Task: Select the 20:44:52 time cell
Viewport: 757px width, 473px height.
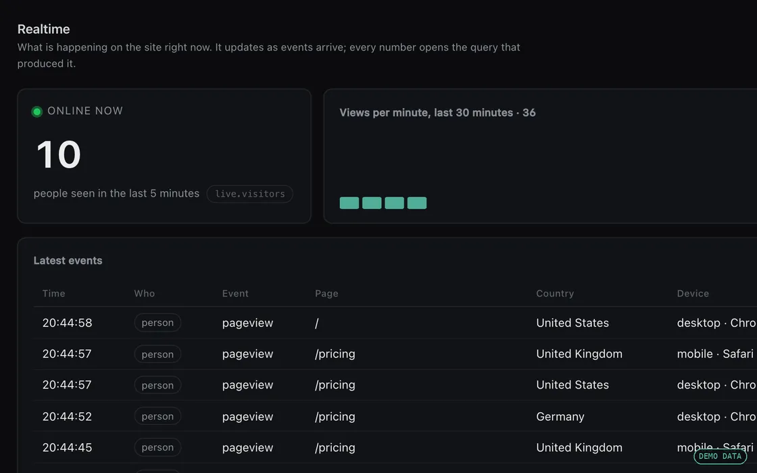Action: pos(67,416)
